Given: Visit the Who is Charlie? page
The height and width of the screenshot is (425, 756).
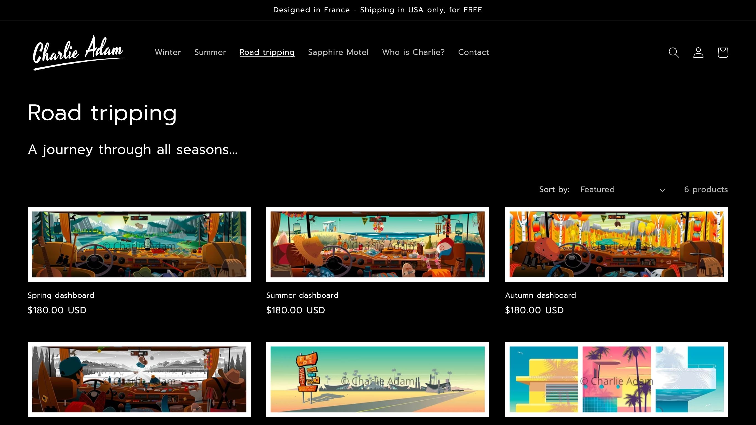Looking at the screenshot, I should point(413,52).
